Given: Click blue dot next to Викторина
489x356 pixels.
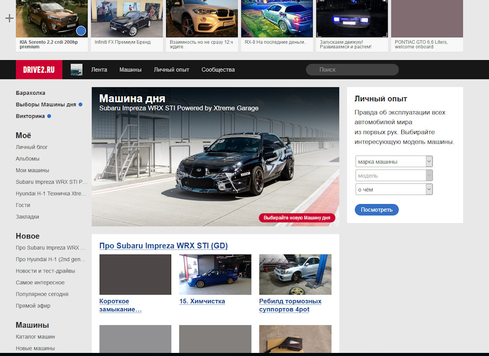Looking at the screenshot, I should pyautogui.click(x=49, y=116).
